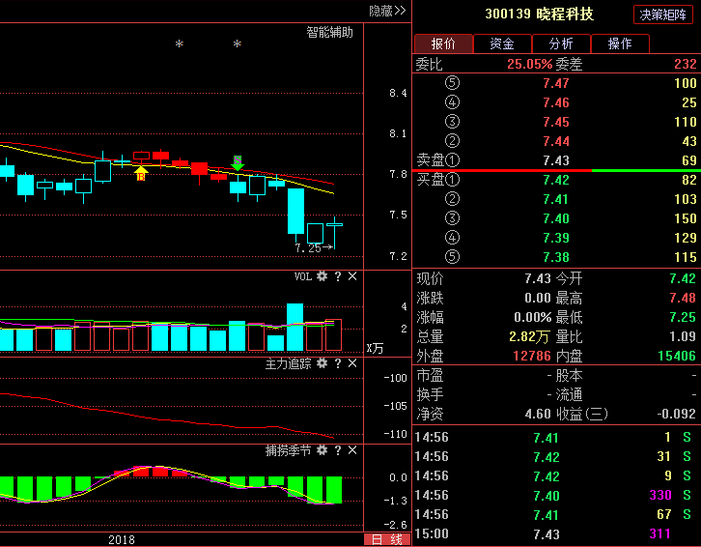Select the 卖盘① ask price 7.43 row

click(x=555, y=160)
